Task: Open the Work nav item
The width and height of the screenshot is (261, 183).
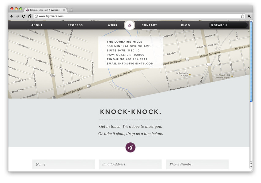Action: point(112,25)
